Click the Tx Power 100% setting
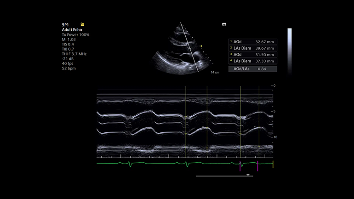The image size is (354, 199). tap(75, 34)
